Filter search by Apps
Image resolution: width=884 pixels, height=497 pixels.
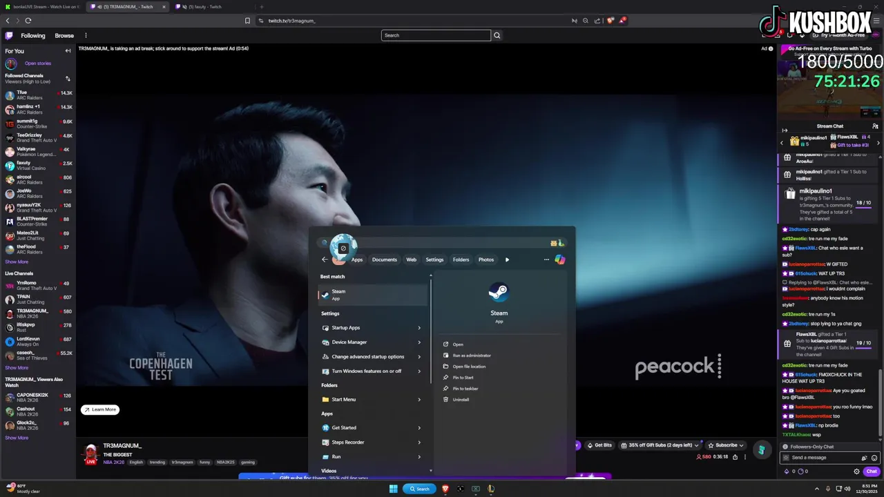(x=357, y=260)
